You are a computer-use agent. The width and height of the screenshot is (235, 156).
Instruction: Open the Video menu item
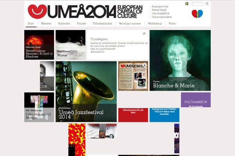(172, 23)
